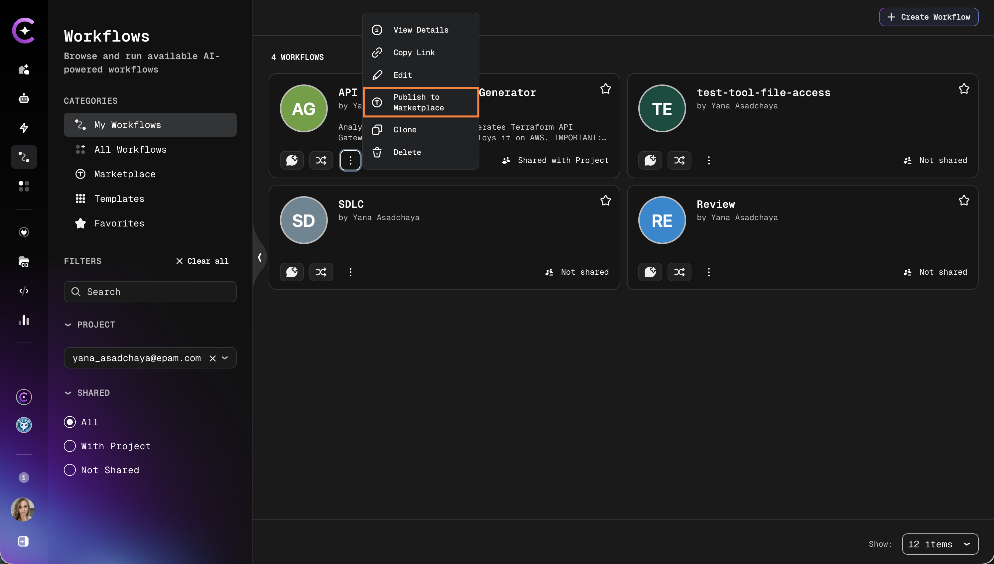Open the bar chart analytics icon
This screenshot has height=564, width=994.
(x=24, y=320)
